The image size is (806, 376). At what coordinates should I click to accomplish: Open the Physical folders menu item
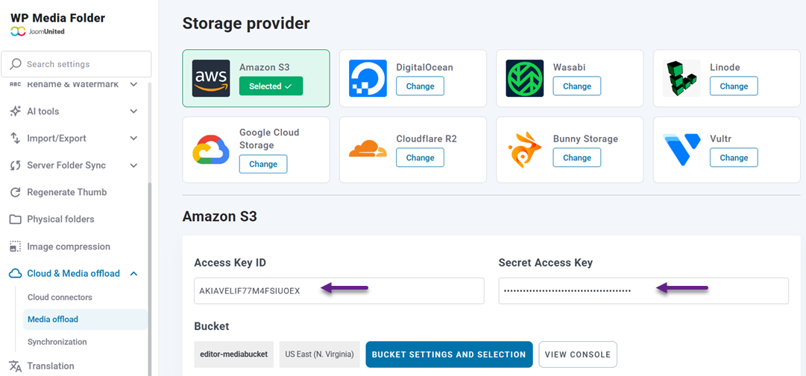60,220
